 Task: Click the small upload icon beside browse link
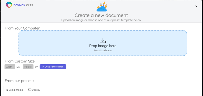coord(95,50)
